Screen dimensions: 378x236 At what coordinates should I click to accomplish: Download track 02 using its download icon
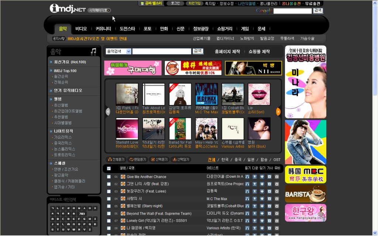tap(255, 184)
